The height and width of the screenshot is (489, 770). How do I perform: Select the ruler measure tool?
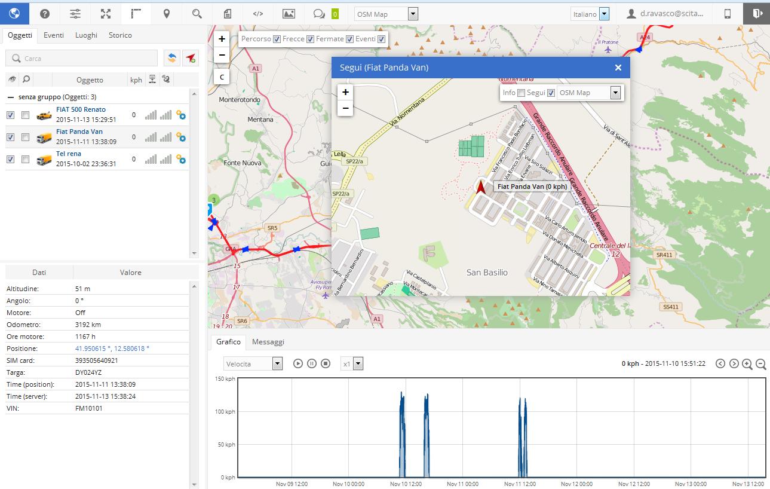(x=136, y=14)
